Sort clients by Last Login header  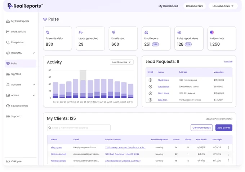(217, 140)
